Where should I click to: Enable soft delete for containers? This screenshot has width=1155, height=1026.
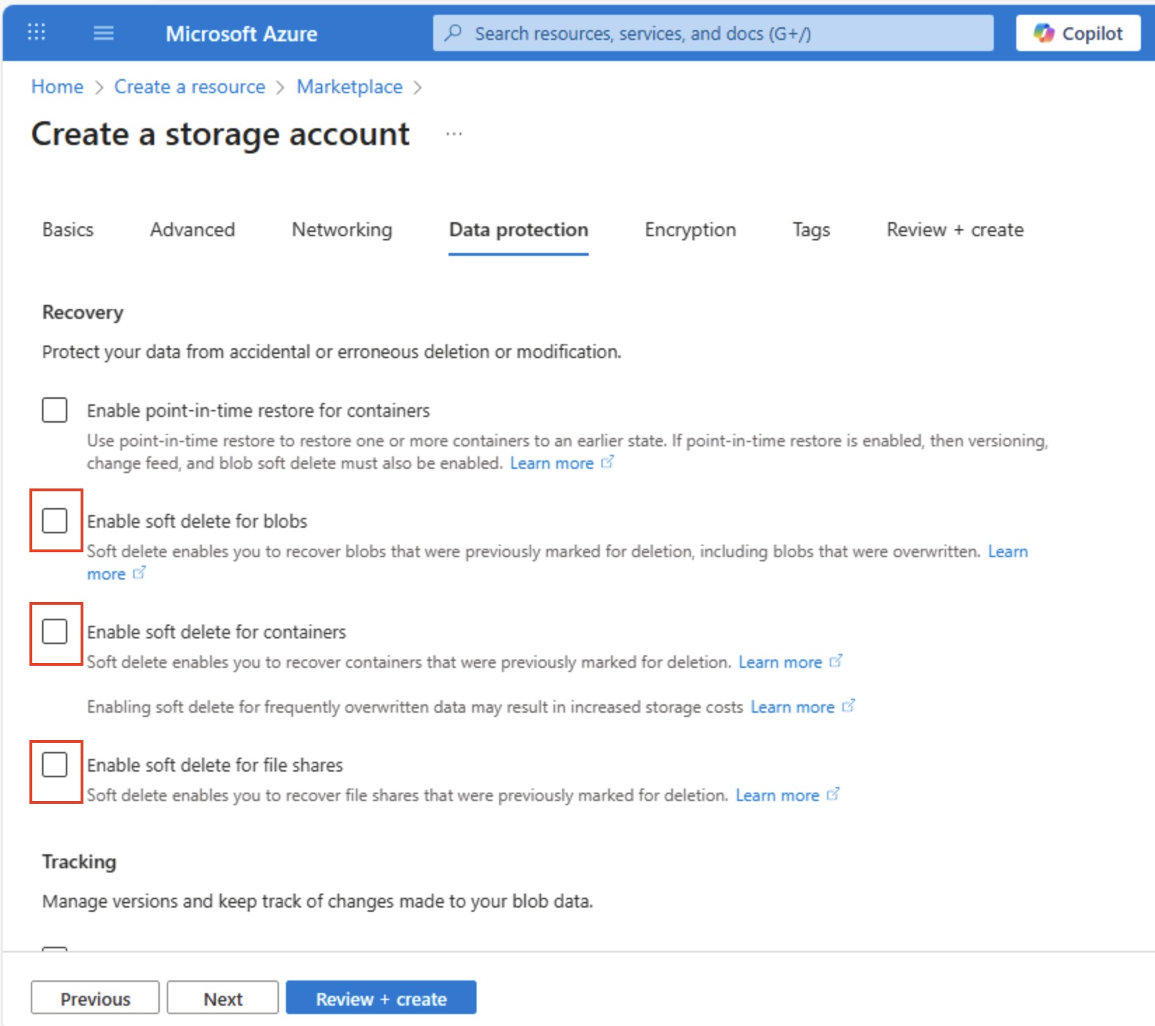tap(55, 631)
